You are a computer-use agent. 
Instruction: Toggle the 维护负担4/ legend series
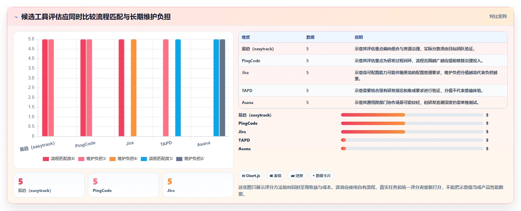(123, 159)
